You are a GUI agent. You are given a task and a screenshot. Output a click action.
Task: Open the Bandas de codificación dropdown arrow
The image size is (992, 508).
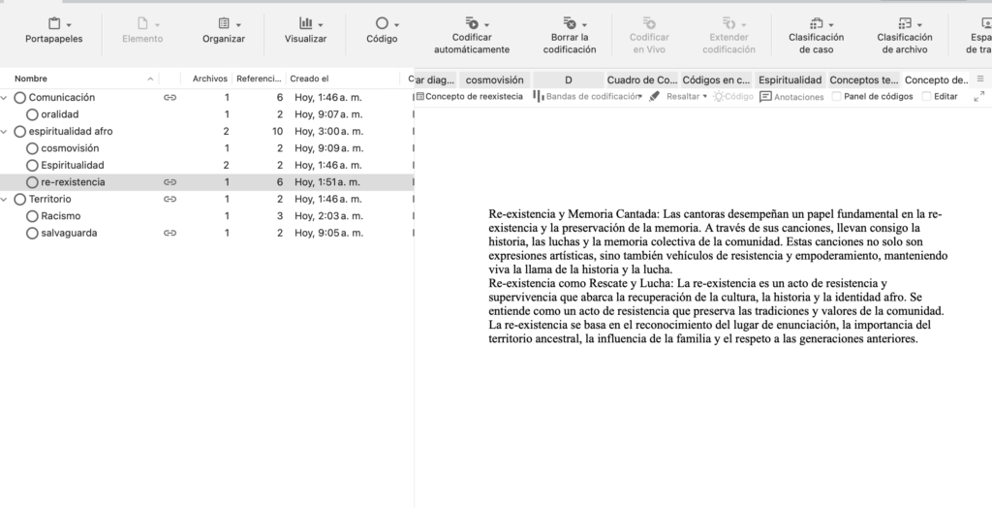click(x=640, y=97)
